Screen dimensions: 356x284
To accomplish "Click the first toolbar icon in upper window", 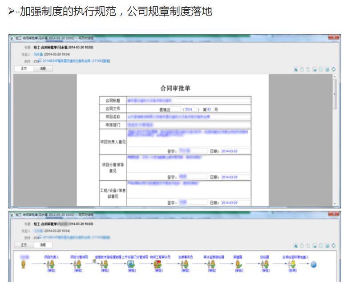I will [x=295, y=69].
